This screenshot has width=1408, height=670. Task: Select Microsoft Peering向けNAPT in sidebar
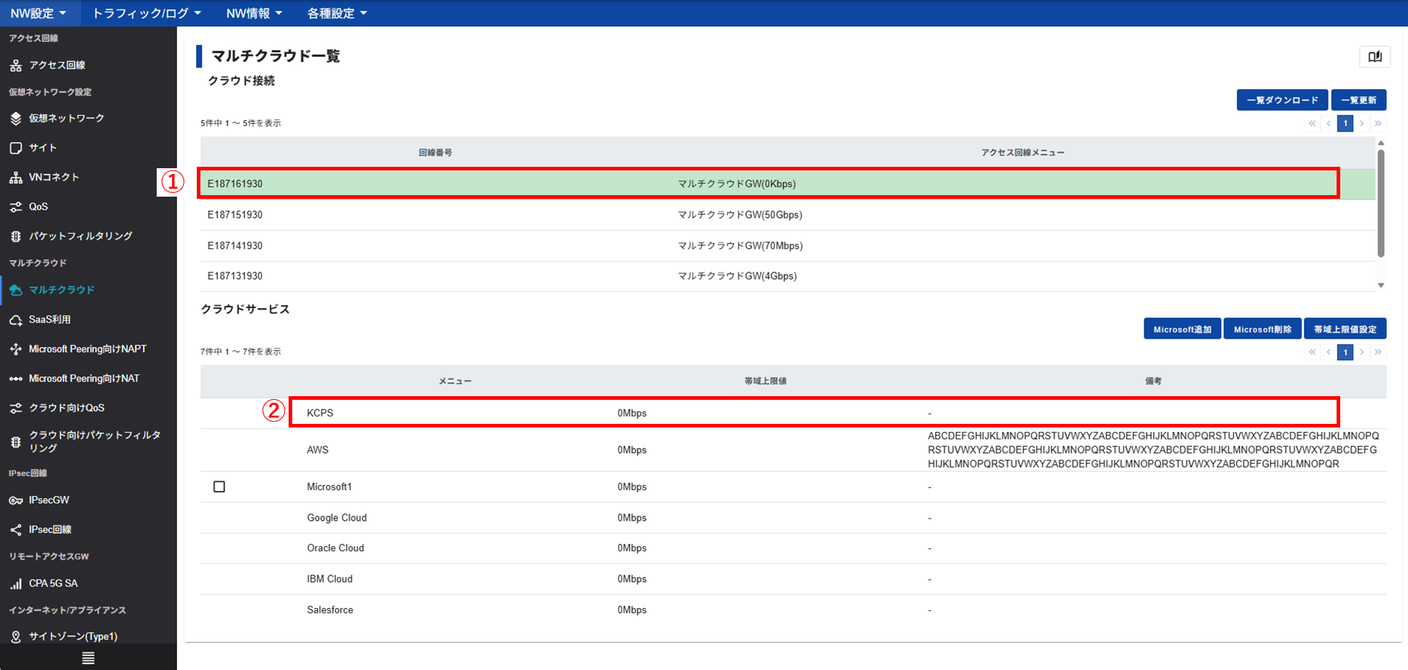point(87,350)
